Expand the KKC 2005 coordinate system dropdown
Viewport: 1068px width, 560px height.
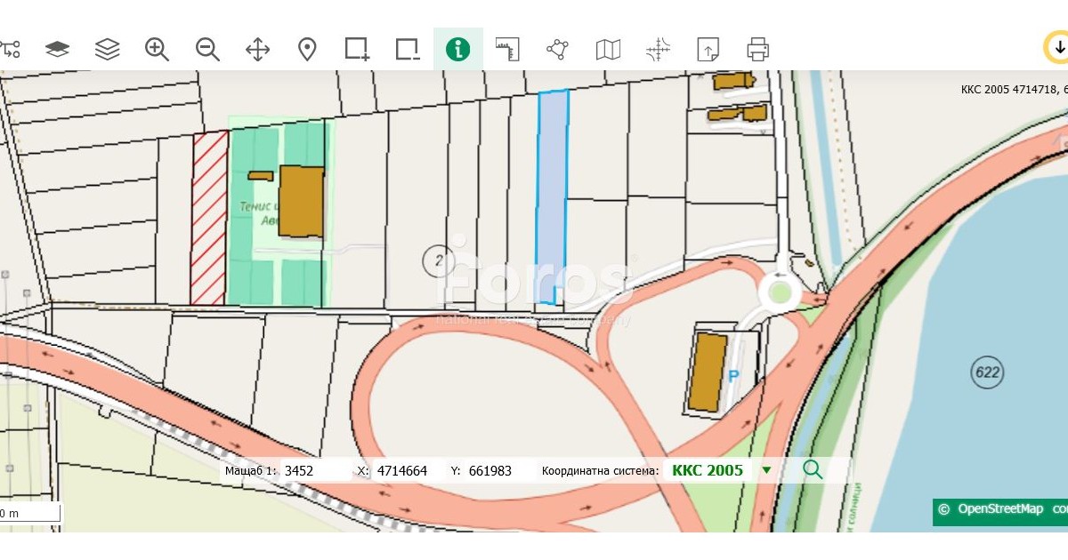pyautogui.click(x=766, y=470)
